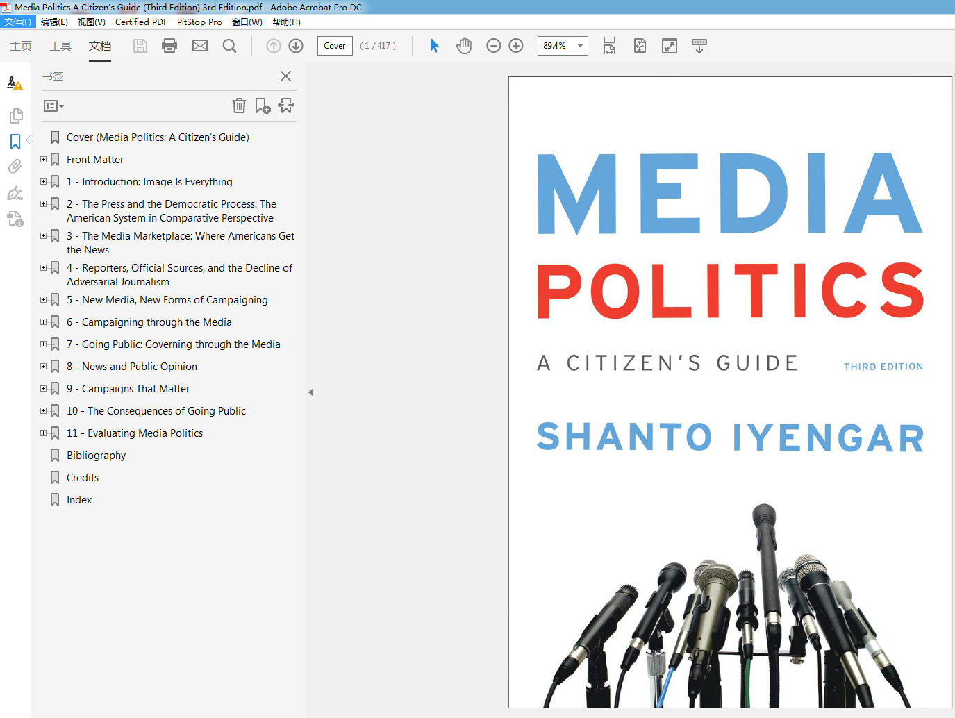Select the arrow selection tool
This screenshot has height=718, width=955.
click(x=434, y=46)
